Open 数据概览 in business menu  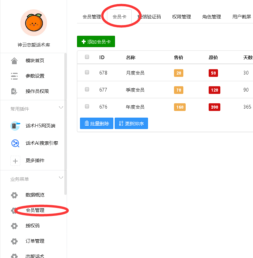pos(35,195)
